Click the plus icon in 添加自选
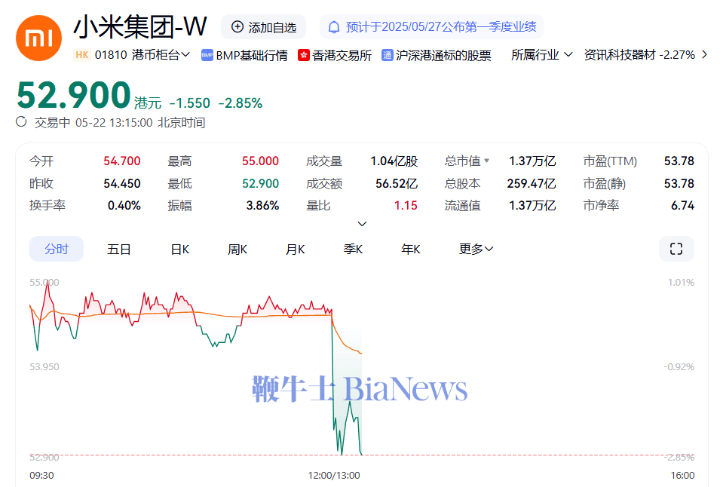Viewport: 720px width, 487px height. pyautogui.click(x=237, y=27)
